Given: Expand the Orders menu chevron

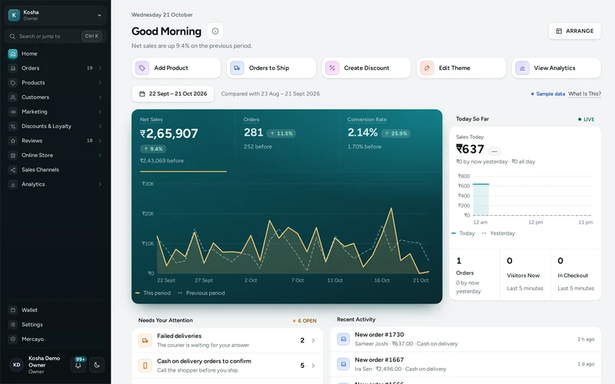Looking at the screenshot, I should click(x=100, y=68).
